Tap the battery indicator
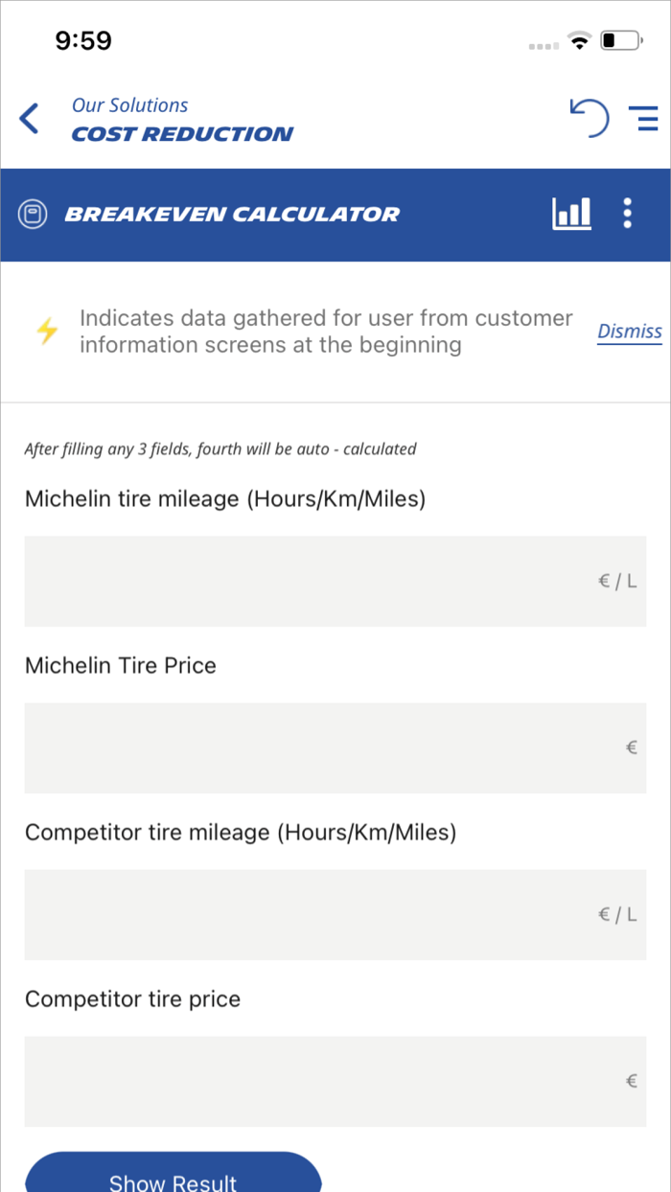 pos(621,40)
